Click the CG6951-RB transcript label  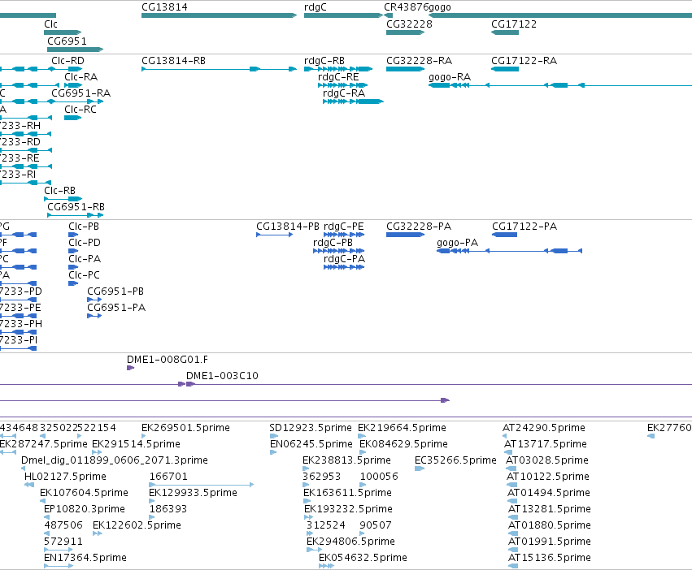tap(76, 207)
